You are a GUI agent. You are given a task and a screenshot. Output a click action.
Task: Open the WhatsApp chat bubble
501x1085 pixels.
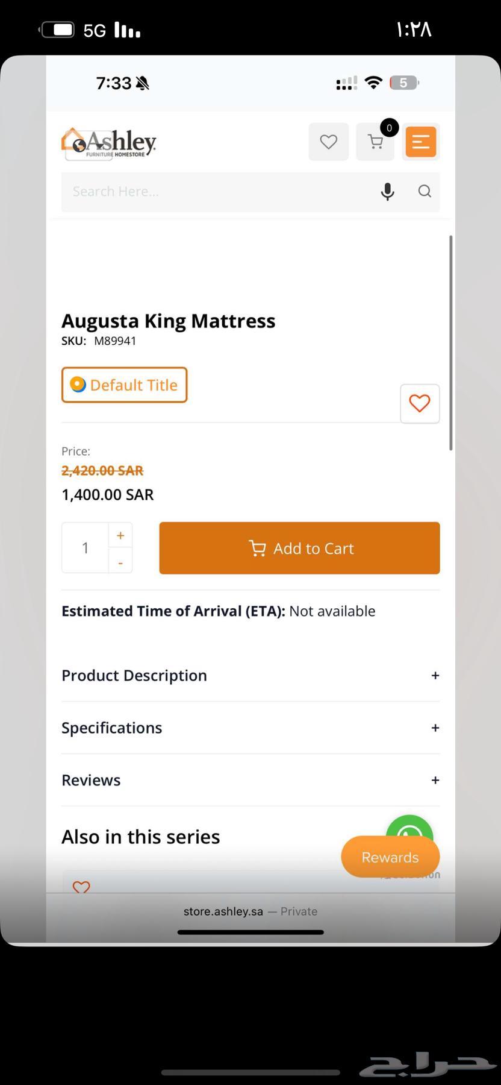tap(409, 828)
